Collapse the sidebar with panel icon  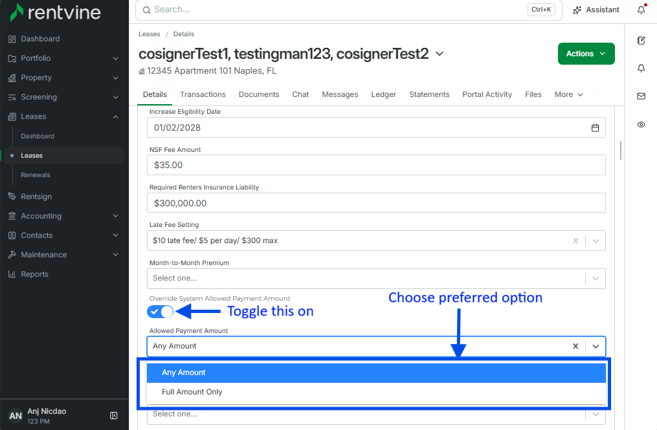tap(113, 415)
